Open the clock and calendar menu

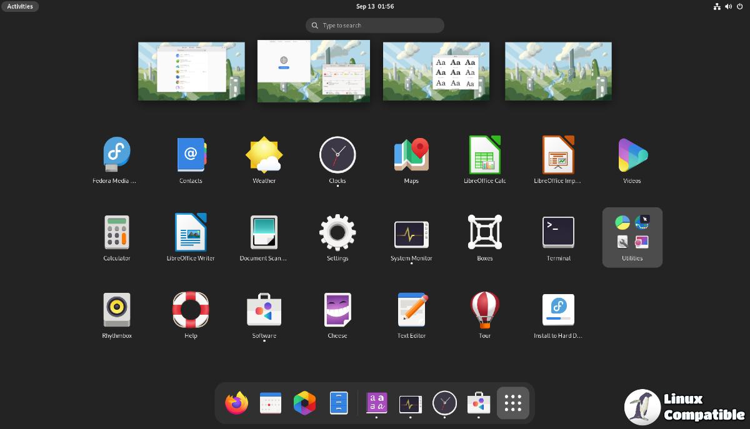point(374,6)
